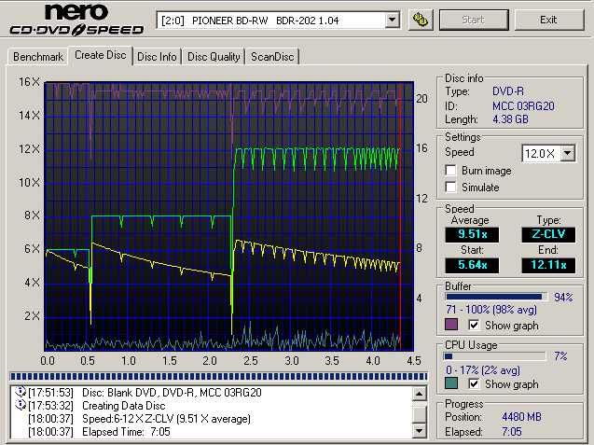Click the log icon beside 17:53:32 entry
This screenshot has height=445, width=594.
(20, 405)
